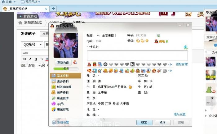
Task: Apply underline formatting in forum editor
Action: tap(36, 59)
